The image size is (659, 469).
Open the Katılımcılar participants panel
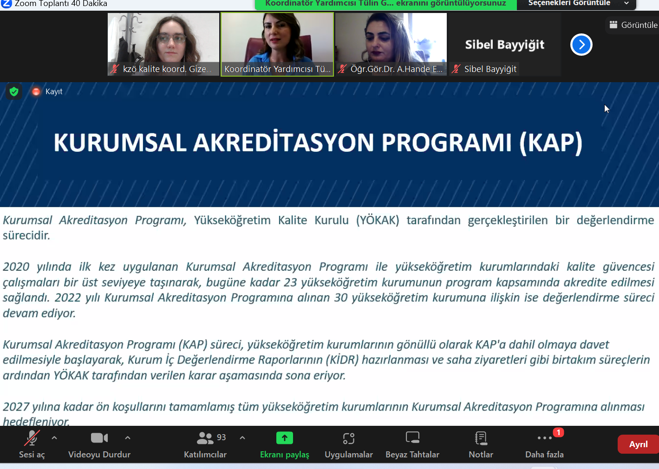pyautogui.click(x=205, y=443)
